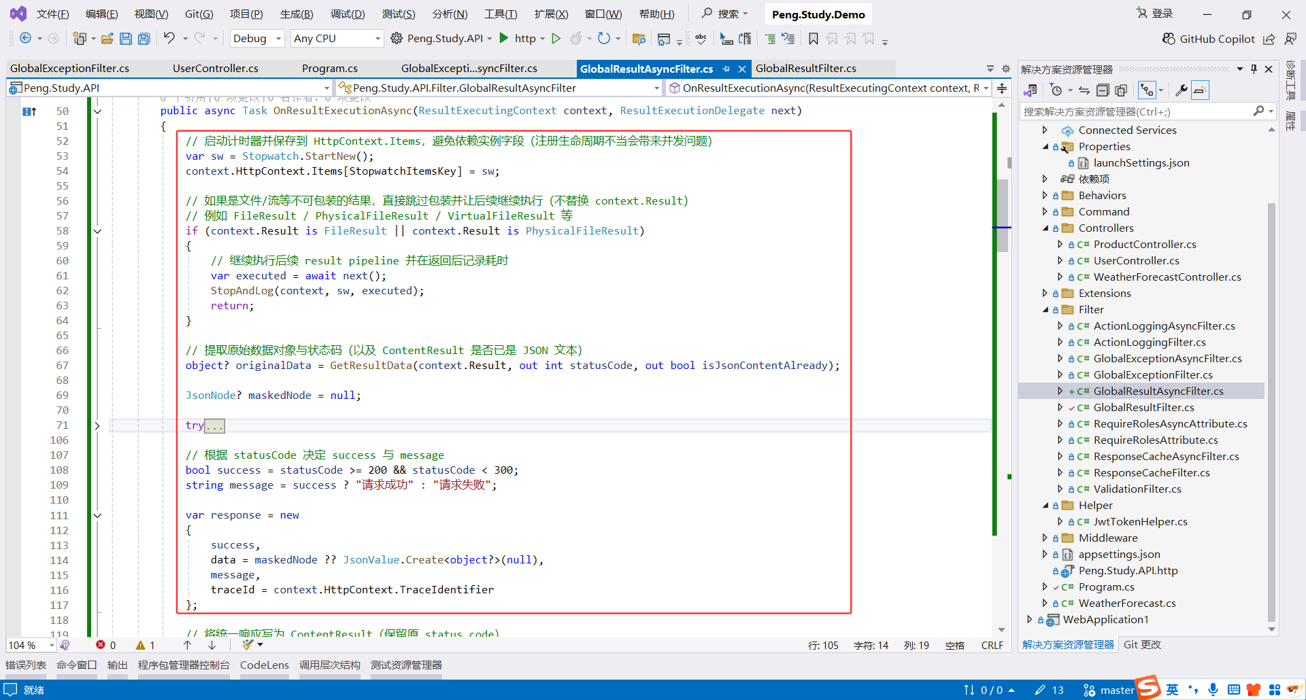Image resolution: width=1306 pixels, height=700 pixels.
Task: Open the 调试(D) menu
Action: point(348,14)
